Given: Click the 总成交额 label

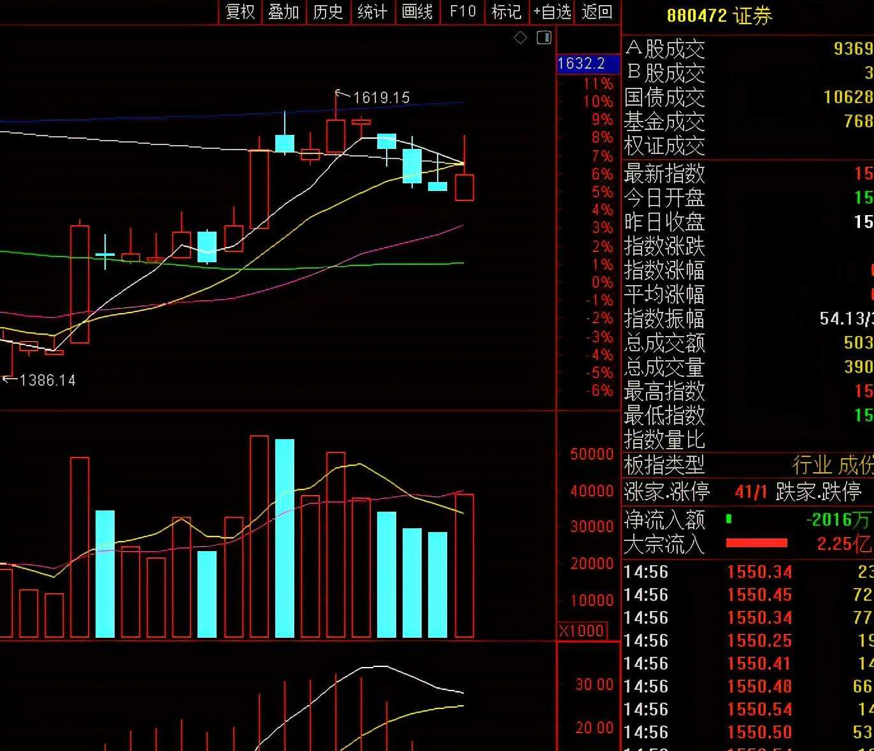Looking at the screenshot, I should [x=664, y=342].
